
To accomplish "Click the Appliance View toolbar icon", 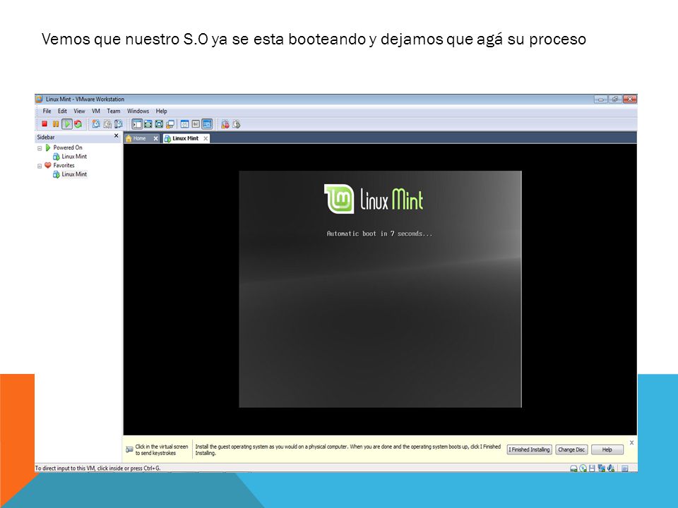I will [x=196, y=124].
